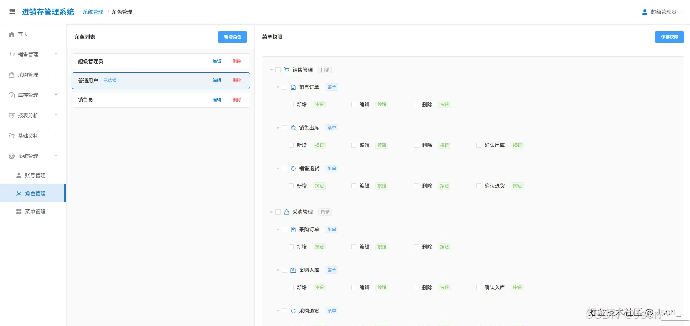This screenshot has height=326, width=690.
Task: Check the 采购入库 menu checkbox
Action: pos(285,270)
